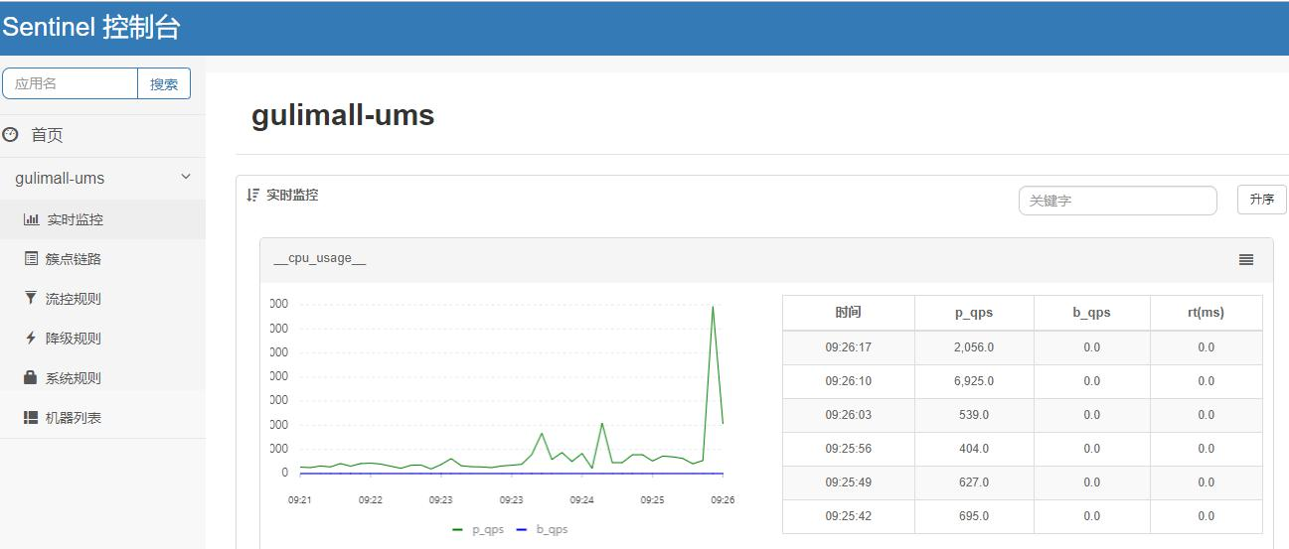Screen dimensions: 1289x549
Task: Open the __cpu_usage__ panel hamburger menu
Action: click(1246, 260)
